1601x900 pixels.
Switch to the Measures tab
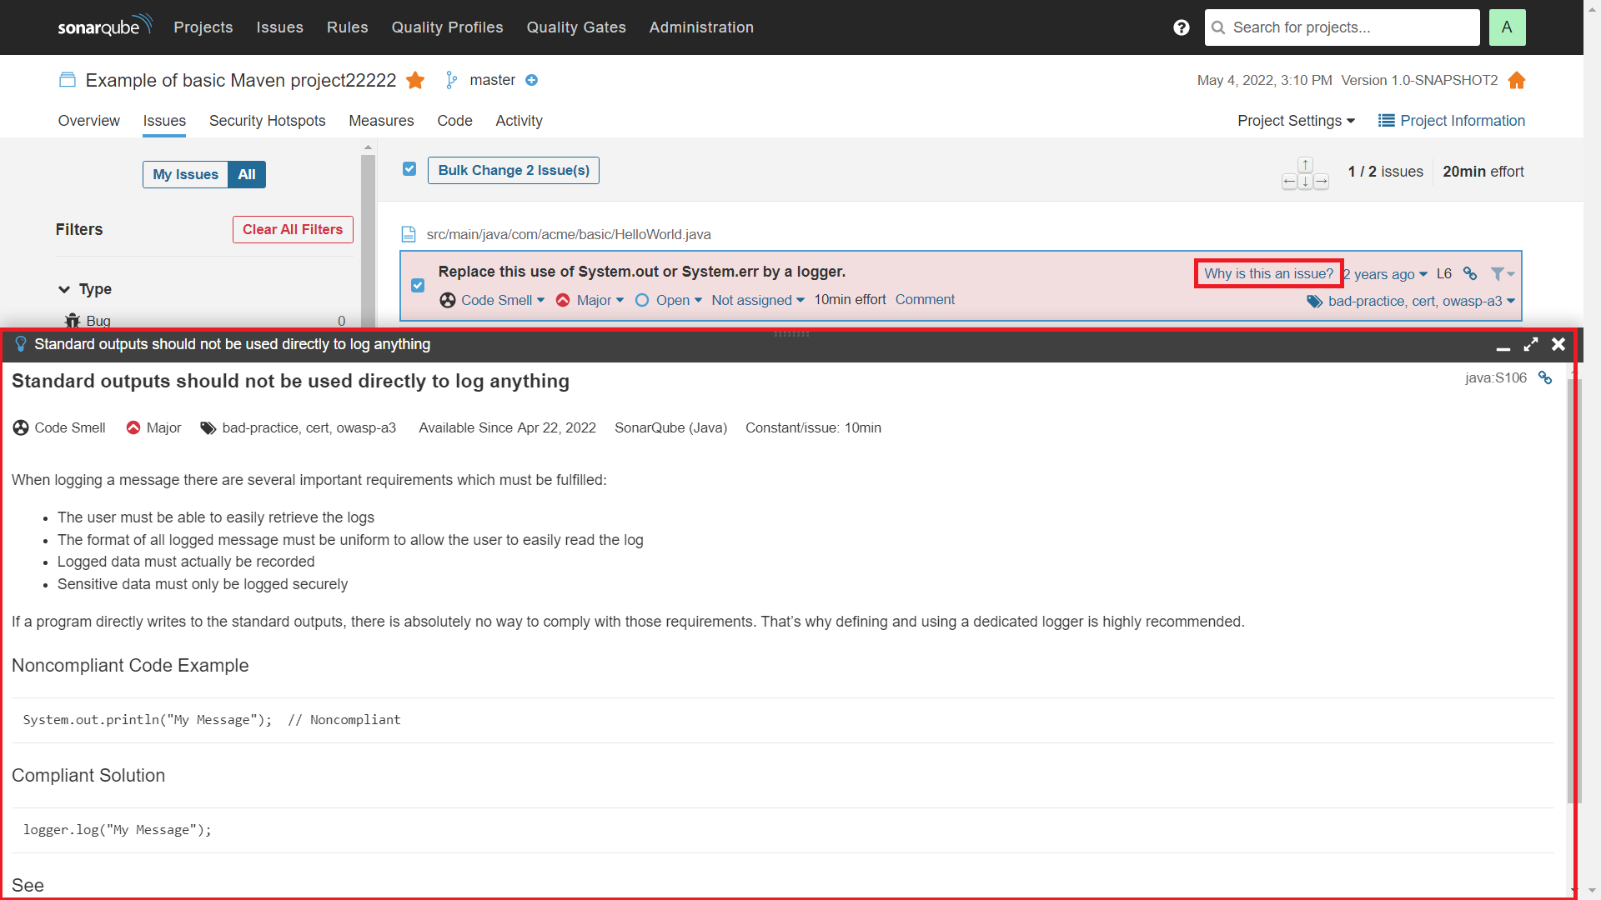(x=381, y=121)
